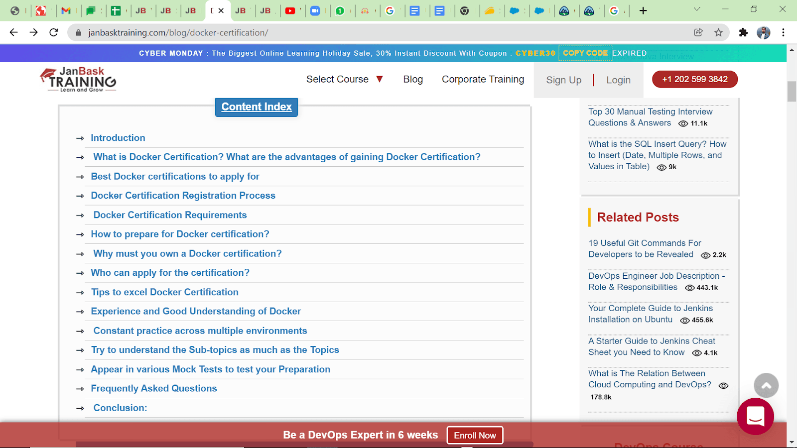This screenshot has width=797, height=448.
Task: Share this page using address bar icon
Action: (x=698, y=32)
